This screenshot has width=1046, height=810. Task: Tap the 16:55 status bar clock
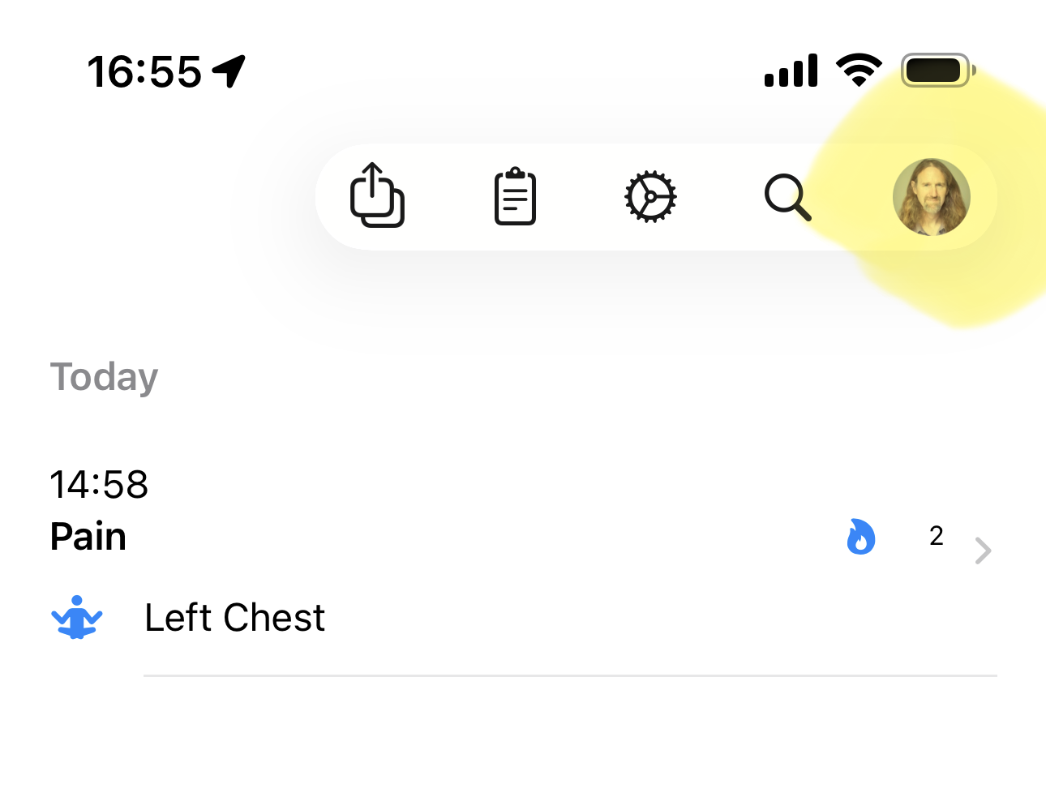click(144, 71)
